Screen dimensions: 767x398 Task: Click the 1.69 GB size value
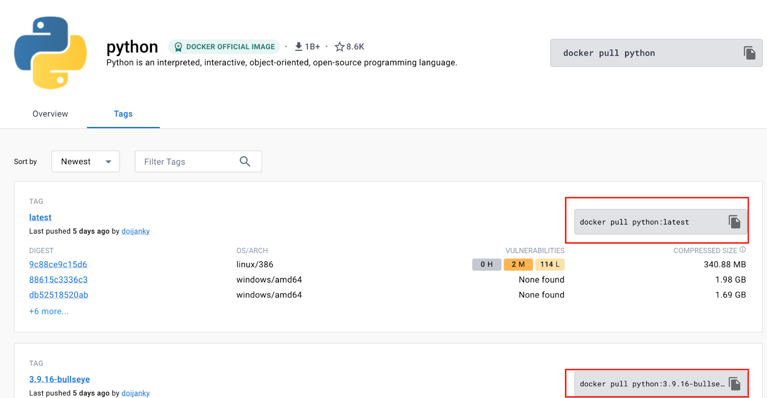pos(731,295)
